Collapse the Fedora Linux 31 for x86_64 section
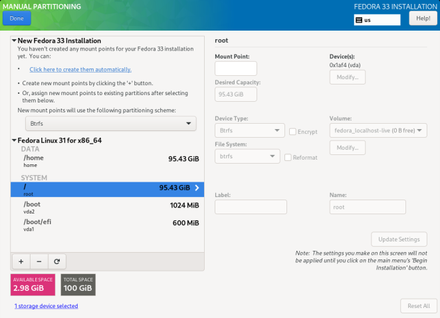The image size is (440, 318). (x=14, y=140)
